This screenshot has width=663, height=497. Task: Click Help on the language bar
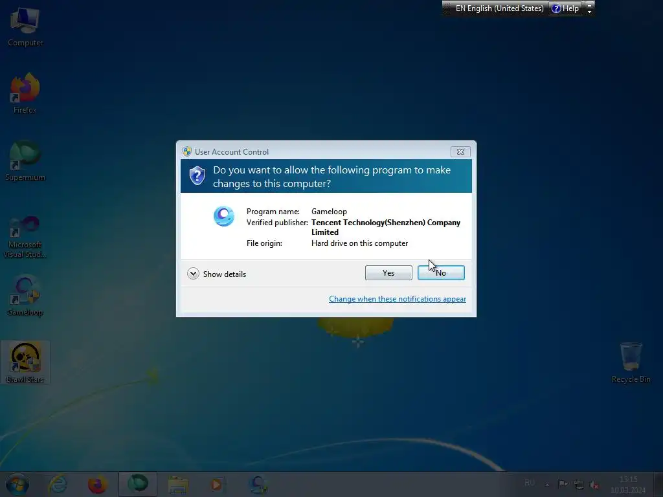pos(565,8)
